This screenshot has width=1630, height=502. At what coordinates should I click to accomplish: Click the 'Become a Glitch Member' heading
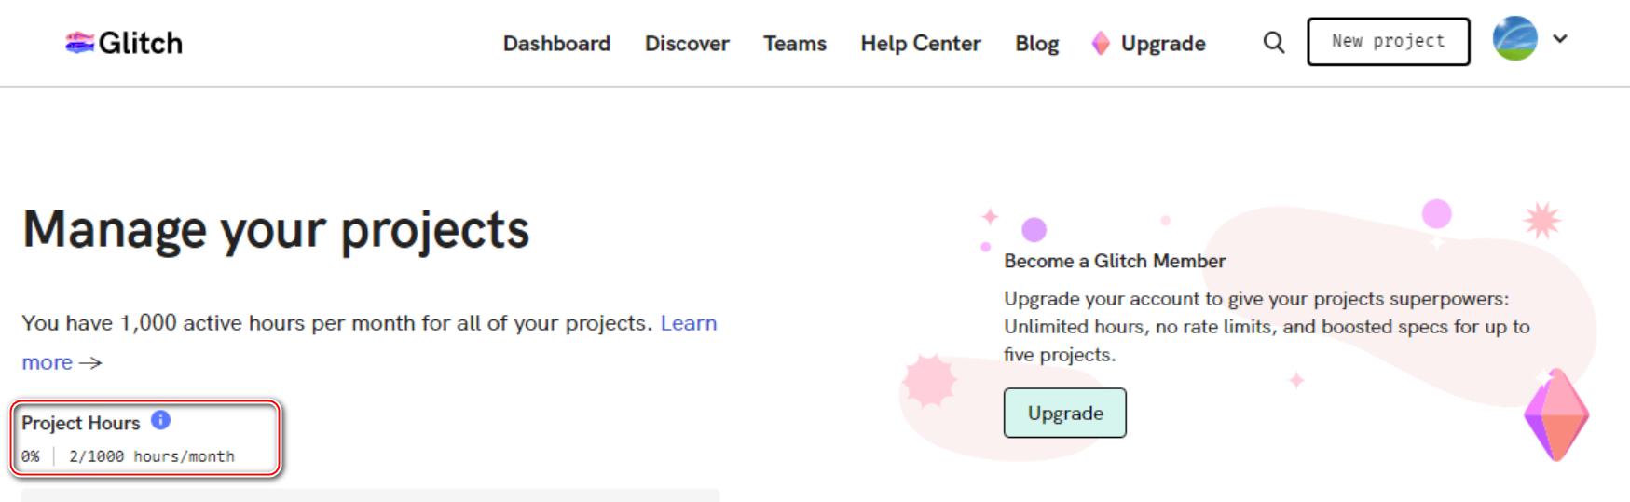[1115, 261]
